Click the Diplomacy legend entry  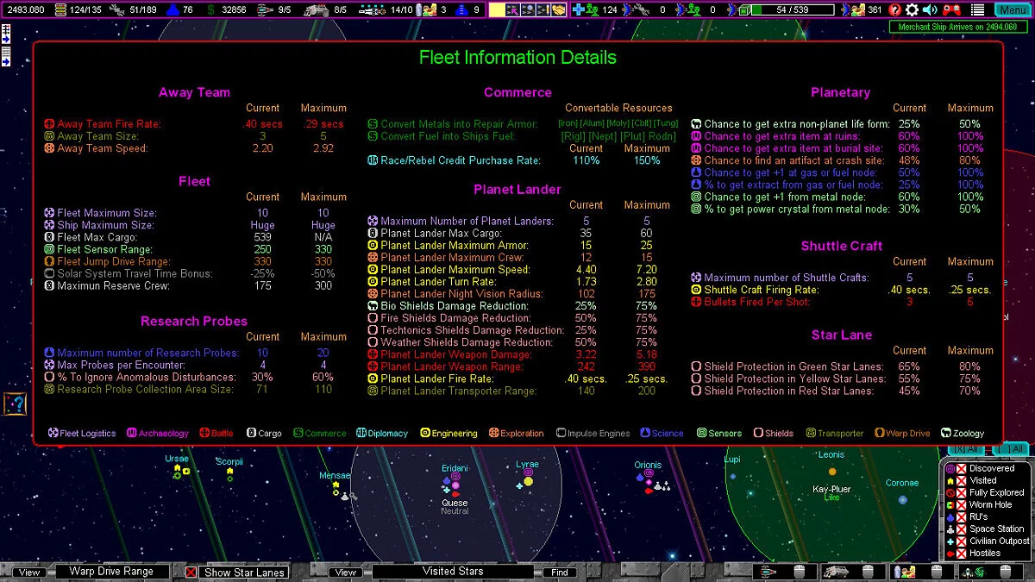[382, 434]
